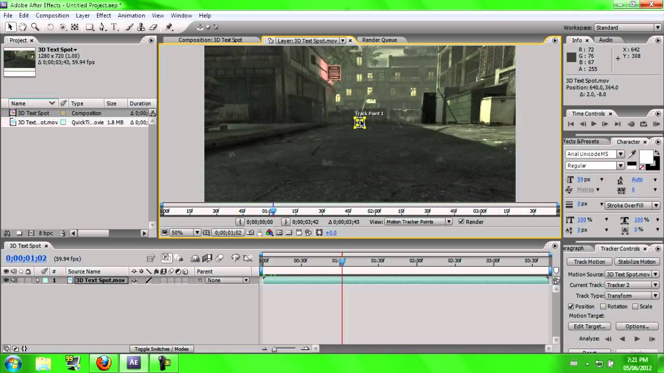Click Toggle Switches / Modes
The image size is (664, 373).
coord(161,349)
